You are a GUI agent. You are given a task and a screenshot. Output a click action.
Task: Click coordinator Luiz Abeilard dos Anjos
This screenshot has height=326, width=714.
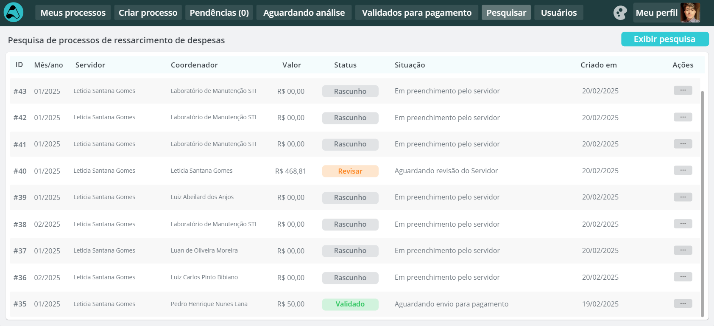pos(202,197)
